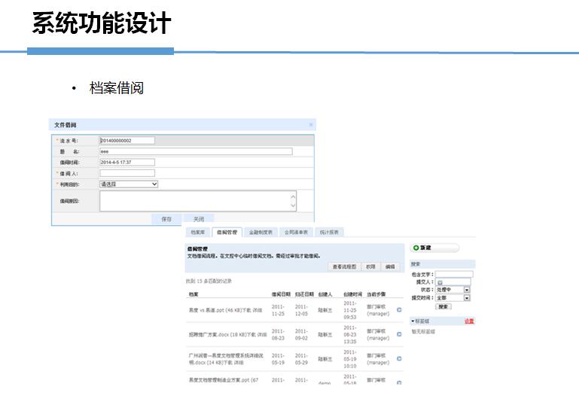
Task: Click the user picker icon in 提交人 field
Action: coord(440,282)
